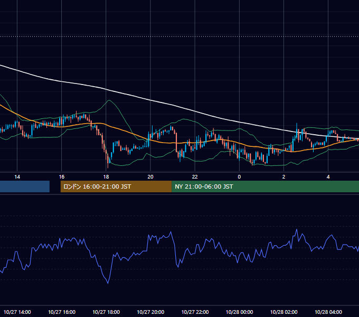The image size is (359, 317).
Task: Click the NY 21:00-06:00 JST session bar
Action: click(x=266, y=187)
